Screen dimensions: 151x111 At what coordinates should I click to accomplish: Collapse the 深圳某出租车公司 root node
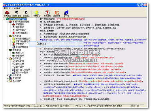click(x=4, y=19)
